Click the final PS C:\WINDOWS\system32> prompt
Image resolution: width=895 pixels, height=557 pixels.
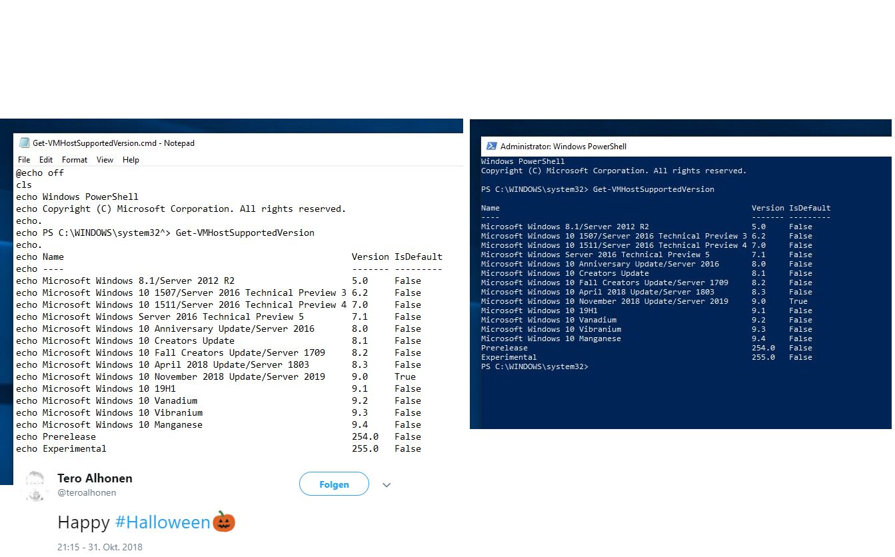(535, 366)
